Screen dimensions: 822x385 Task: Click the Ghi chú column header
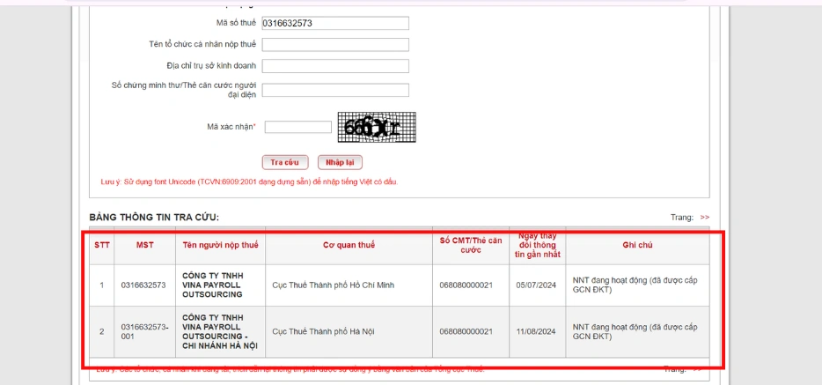(x=636, y=245)
